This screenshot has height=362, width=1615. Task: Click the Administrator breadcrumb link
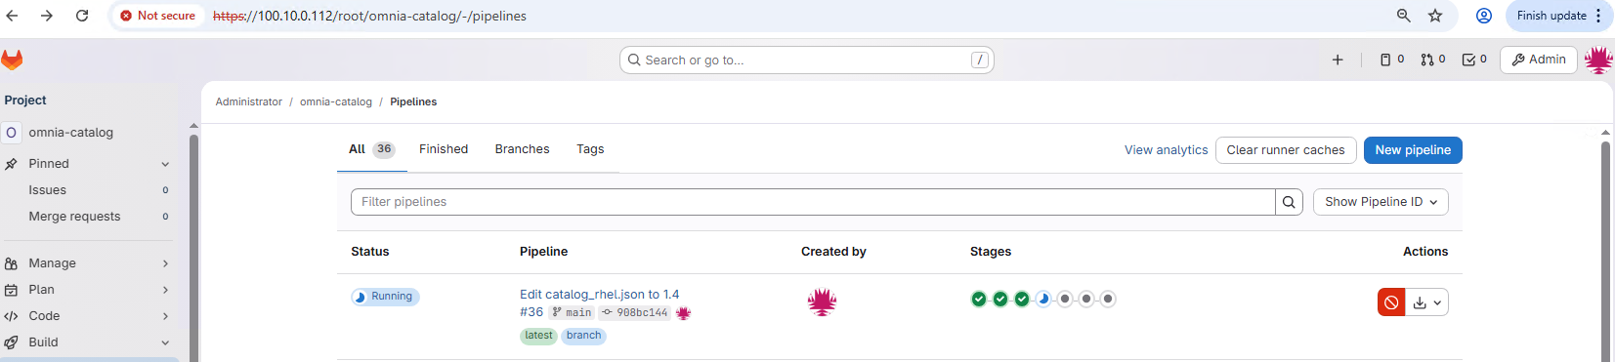248,101
